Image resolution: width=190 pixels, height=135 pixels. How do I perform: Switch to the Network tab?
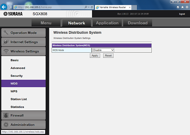pos(76,23)
